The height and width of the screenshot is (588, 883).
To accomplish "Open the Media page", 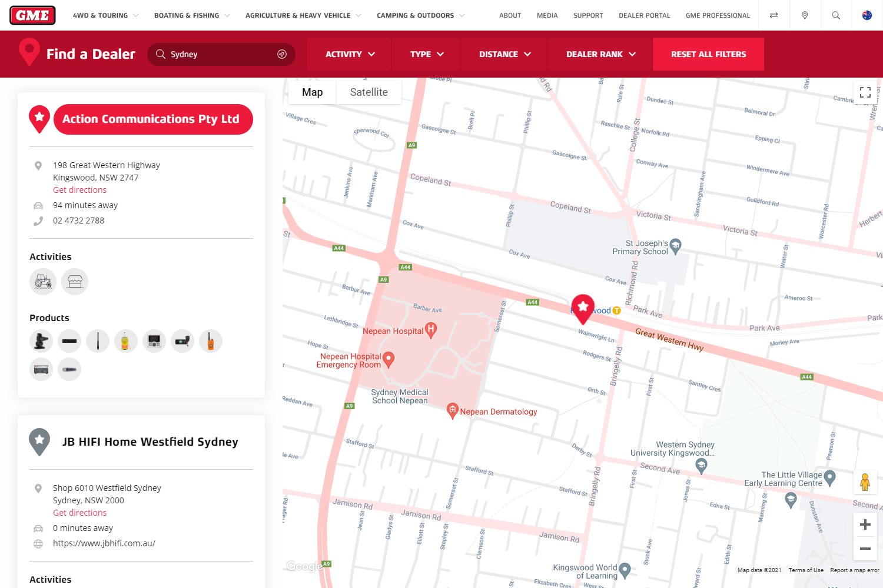I will coord(547,15).
